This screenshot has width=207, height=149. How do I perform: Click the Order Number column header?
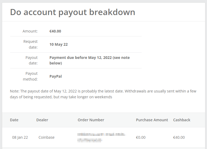(91, 120)
